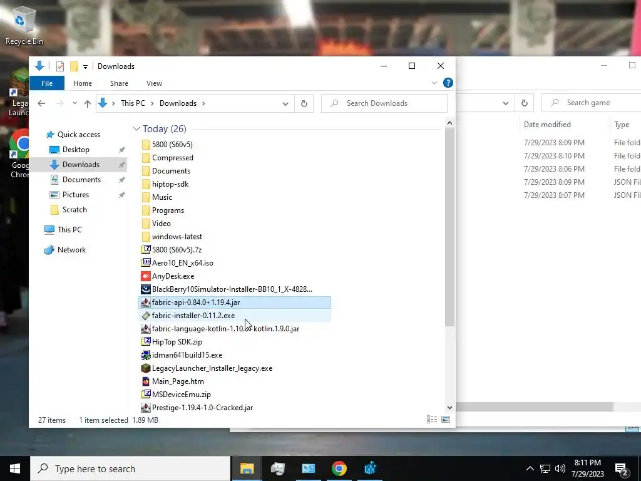
Task: Select Downloads in navigation pane
Action: click(x=81, y=165)
